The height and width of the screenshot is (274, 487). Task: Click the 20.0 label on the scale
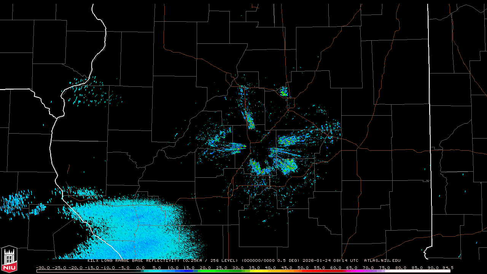(x=205, y=268)
